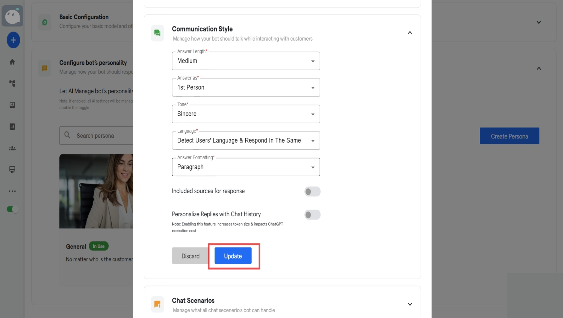Viewport: 563px width, 318px height.
Task: Expand the Chat Scenarios section
Action: 410,304
